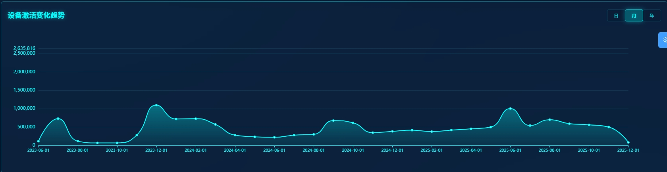Click the 2024-06-01 x-axis label
The height and width of the screenshot is (172, 667).
pyautogui.click(x=274, y=151)
